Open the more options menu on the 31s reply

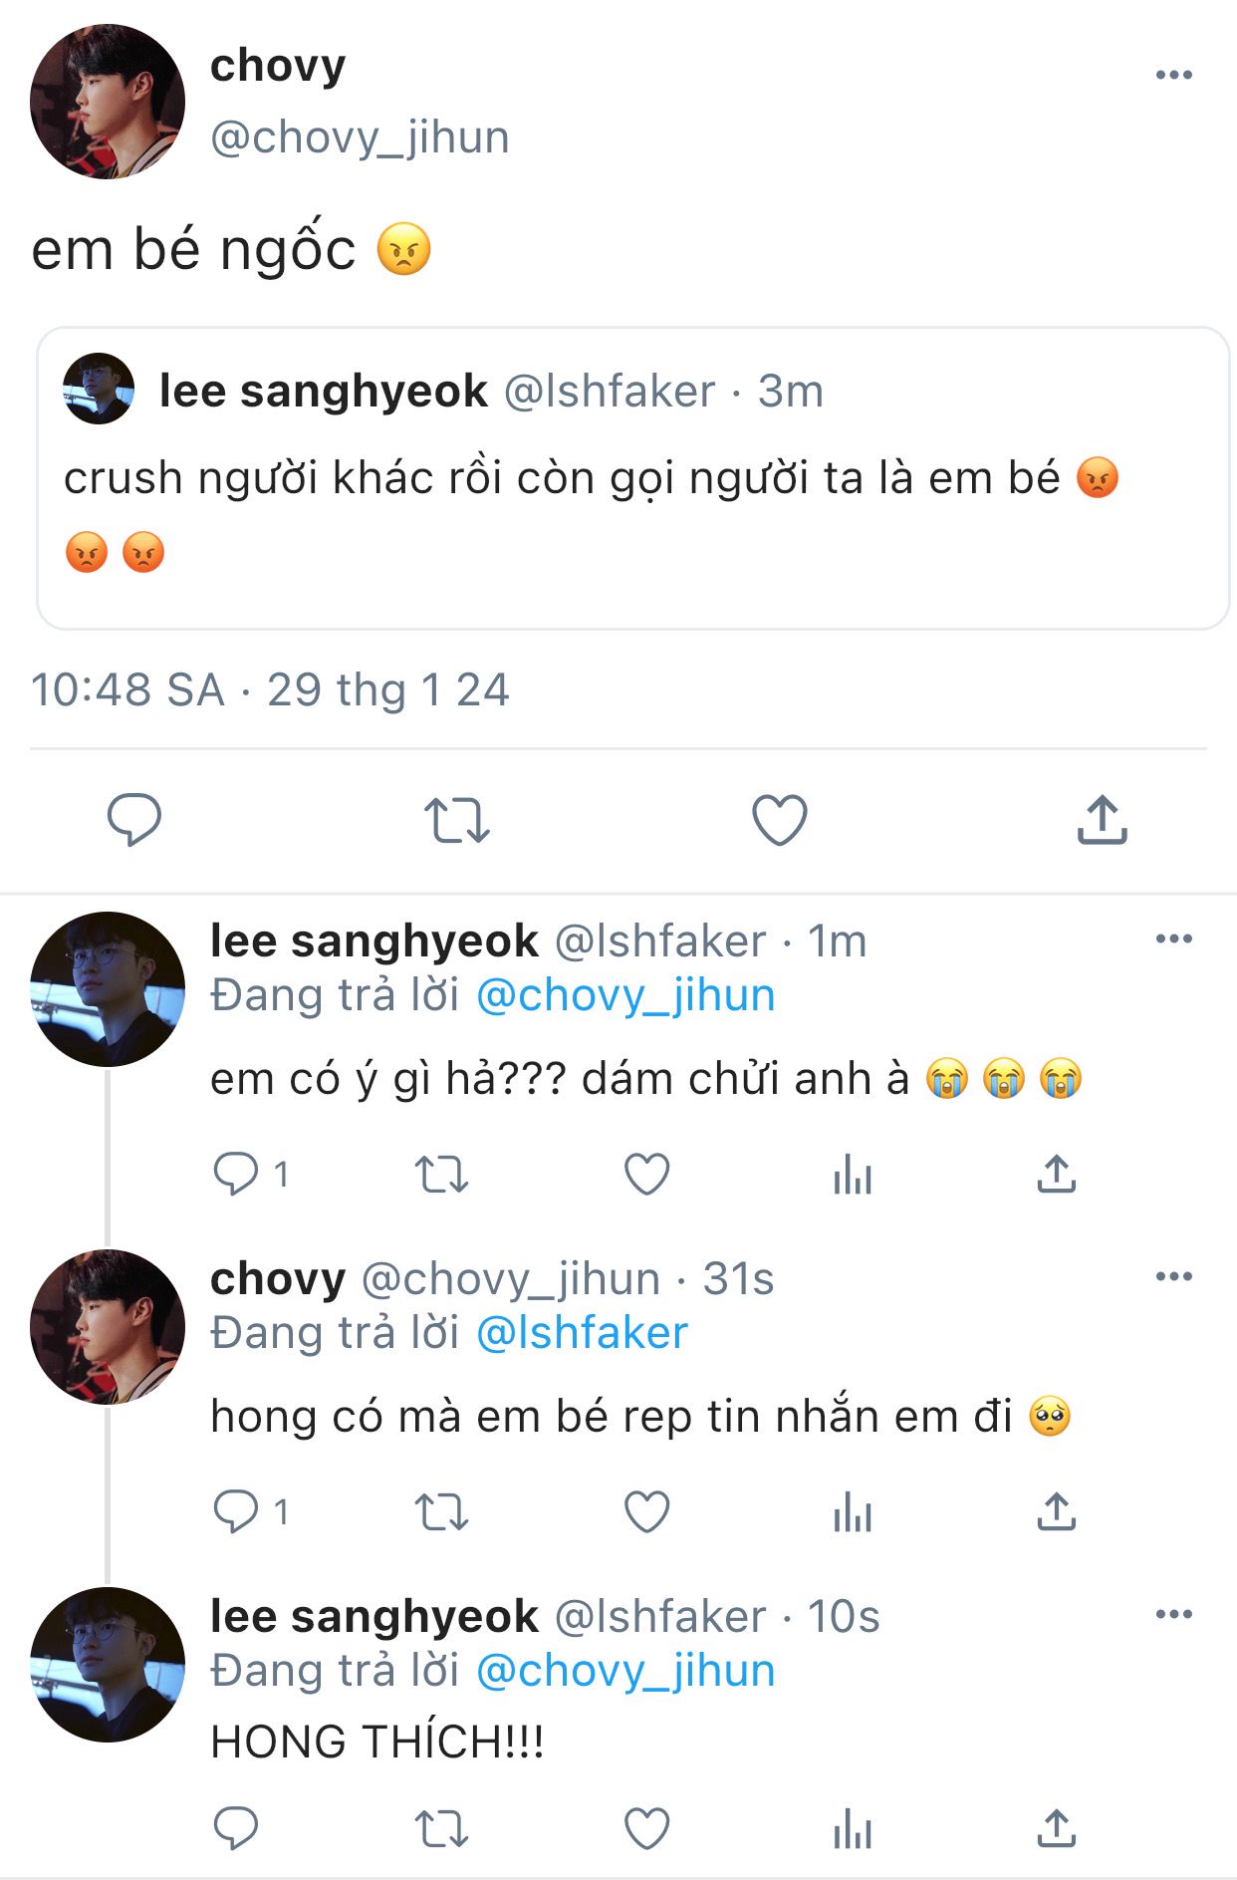tap(1174, 1276)
